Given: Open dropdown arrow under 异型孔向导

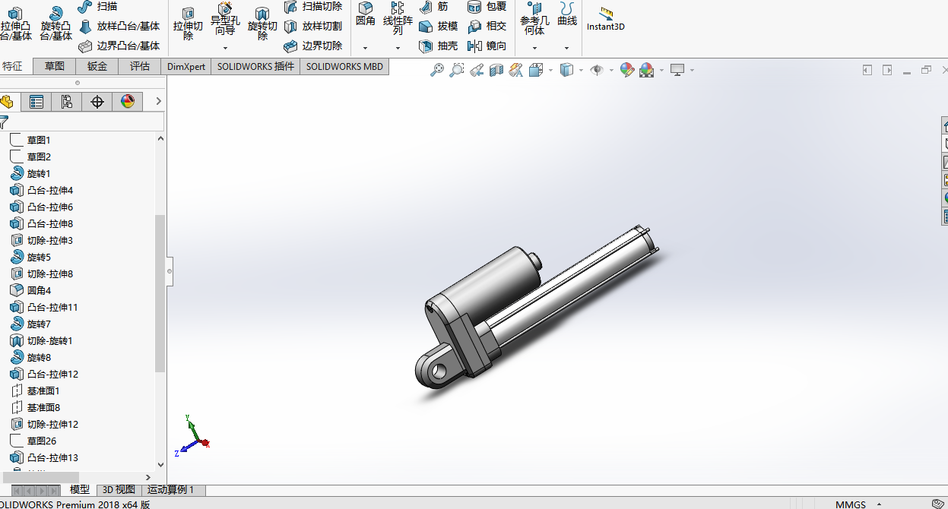Looking at the screenshot, I should tap(225, 47).
